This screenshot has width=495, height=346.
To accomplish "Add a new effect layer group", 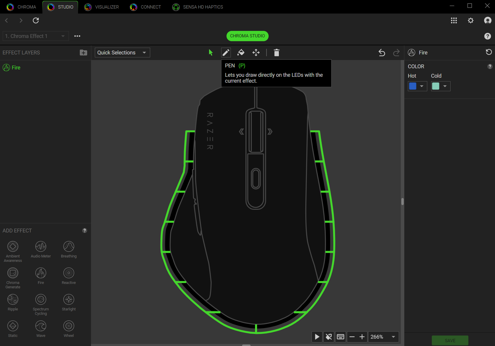I will click(83, 52).
